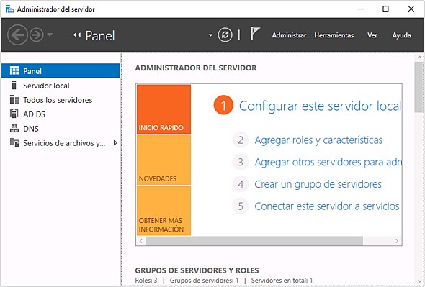
Task: Click the Todos los servidores icon
Action: [14, 100]
